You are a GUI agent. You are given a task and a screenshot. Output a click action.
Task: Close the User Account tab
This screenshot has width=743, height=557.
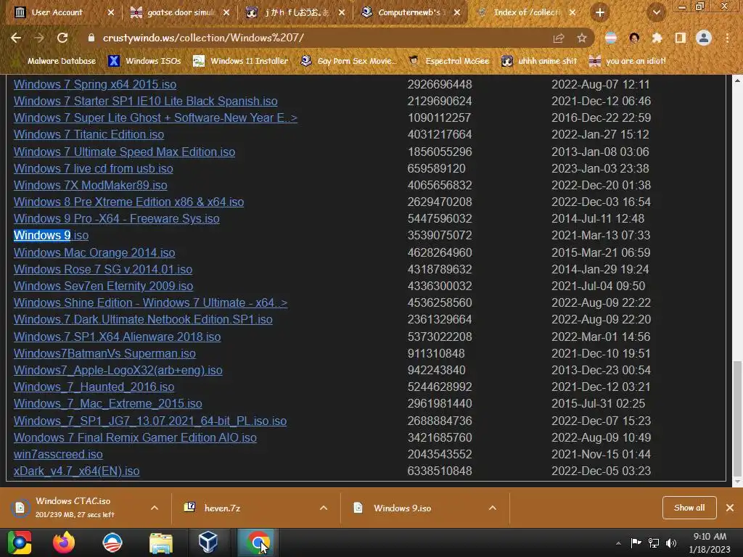point(111,12)
